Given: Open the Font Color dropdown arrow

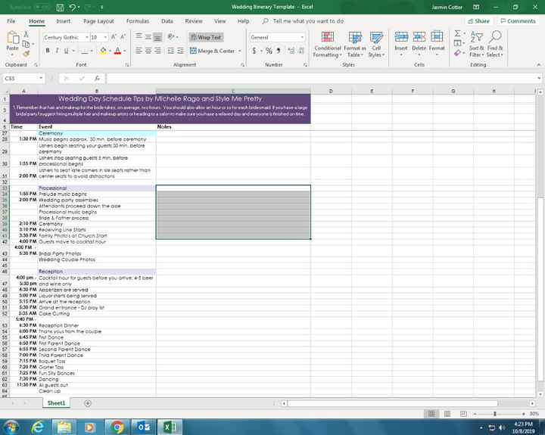Looking at the screenshot, I should [x=124, y=51].
